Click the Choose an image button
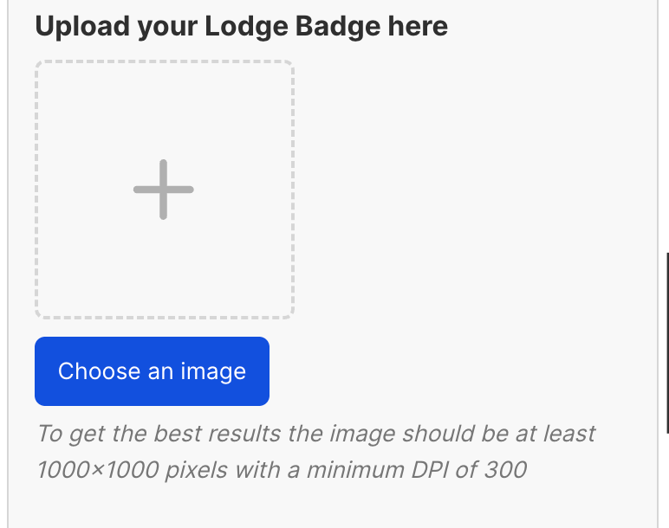 point(152,371)
